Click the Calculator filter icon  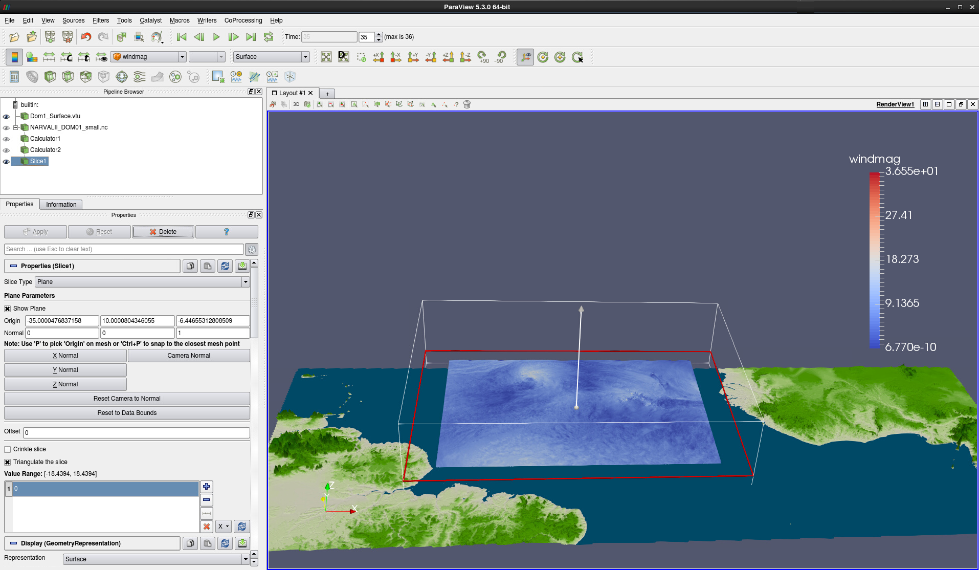coord(14,77)
